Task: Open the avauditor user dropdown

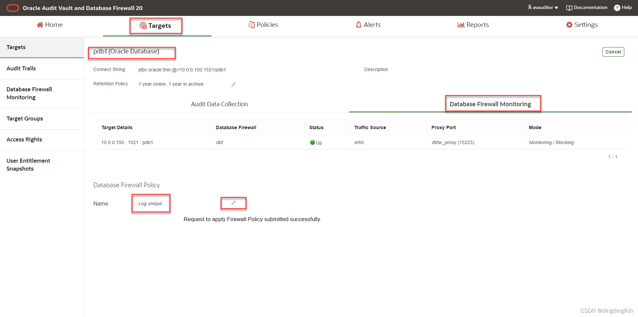Action: tap(543, 7)
